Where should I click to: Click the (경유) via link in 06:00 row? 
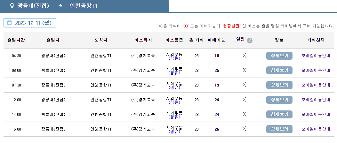coord(174,73)
